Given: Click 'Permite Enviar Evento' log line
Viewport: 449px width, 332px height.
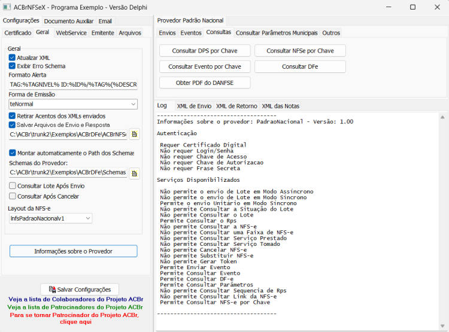Looking at the screenshot, I should [x=195, y=267].
